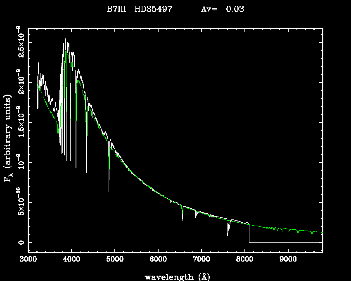Image resolution: width=351 pixels, height=281 pixels.
Task: Click the 4000 tick label on x-axis
Action: click(x=71, y=261)
